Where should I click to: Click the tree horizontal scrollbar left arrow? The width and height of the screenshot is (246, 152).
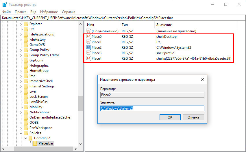tap(3, 149)
